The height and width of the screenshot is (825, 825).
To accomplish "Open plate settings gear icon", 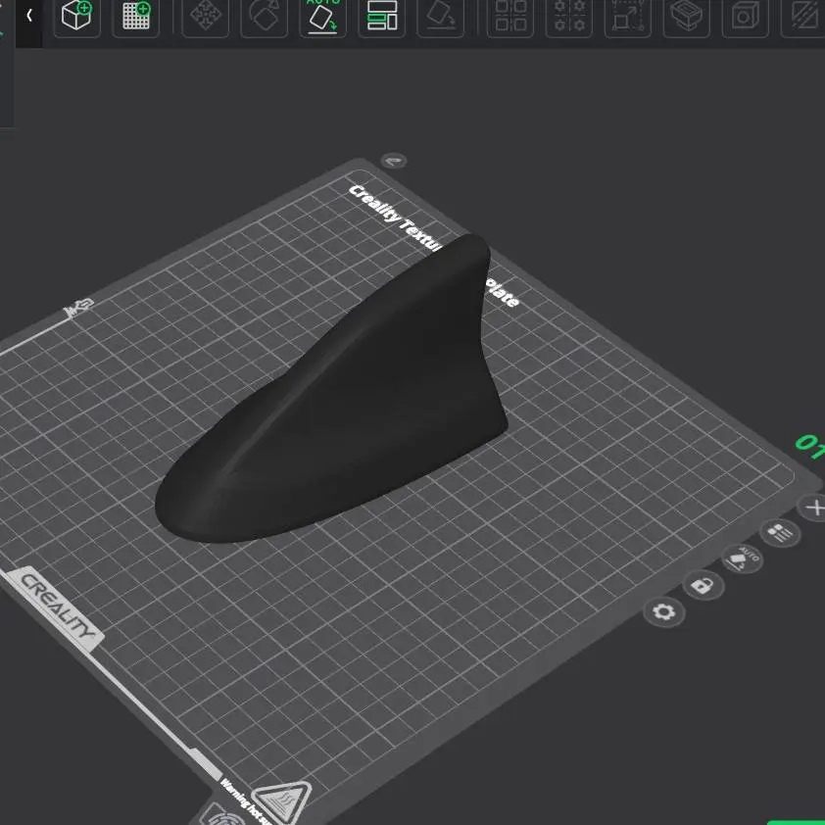I will tap(664, 612).
